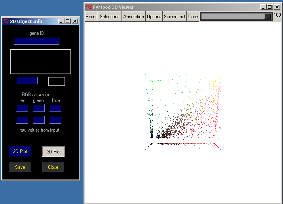Close the 2D Object Info window via title bar
This screenshot has width=283, height=204.
(75, 21)
